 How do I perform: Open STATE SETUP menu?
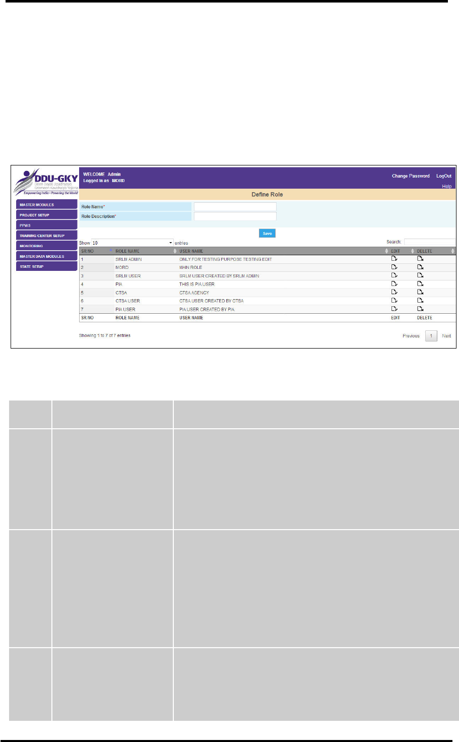point(46,266)
